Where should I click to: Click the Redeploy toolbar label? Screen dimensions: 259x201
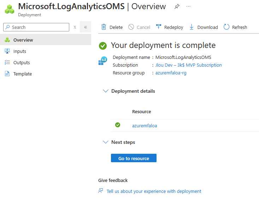click(x=173, y=27)
